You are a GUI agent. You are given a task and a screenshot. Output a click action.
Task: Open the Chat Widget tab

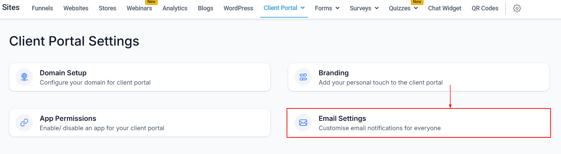pyautogui.click(x=445, y=8)
